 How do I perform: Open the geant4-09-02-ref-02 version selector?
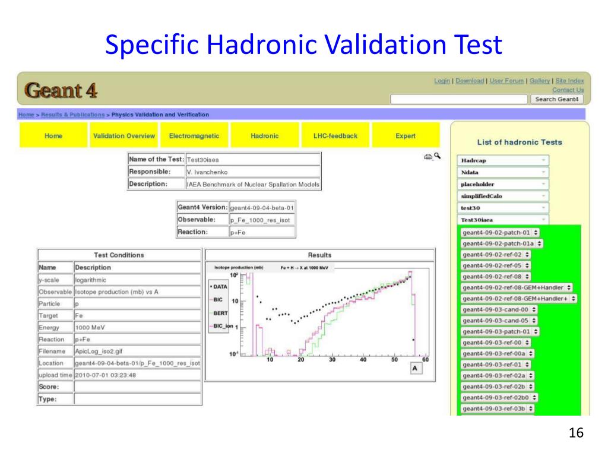pos(496,255)
